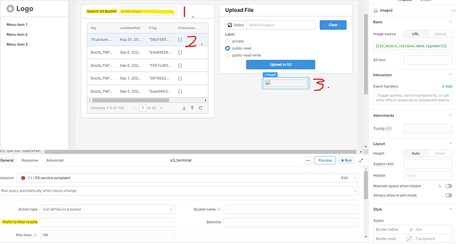The image size is (456, 244).
Task: Click Select Image(s) file input
Action: point(281,25)
